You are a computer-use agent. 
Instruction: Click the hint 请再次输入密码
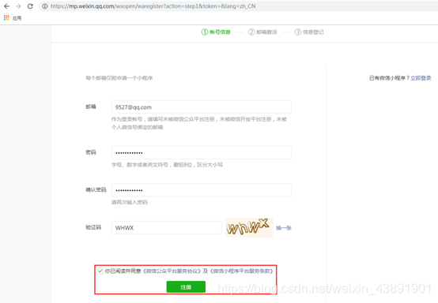(x=130, y=202)
